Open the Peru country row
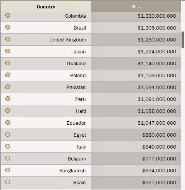The height and width of the screenshot is (190, 185). tap(91, 99)
